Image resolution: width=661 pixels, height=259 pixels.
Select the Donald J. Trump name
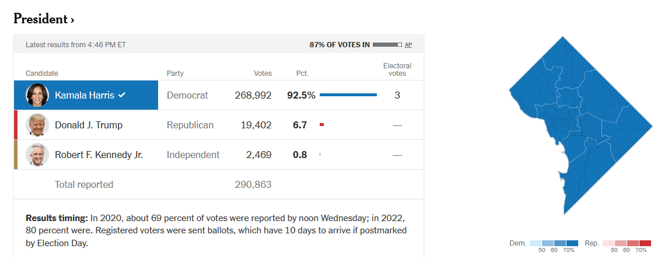tap(89, 125)
